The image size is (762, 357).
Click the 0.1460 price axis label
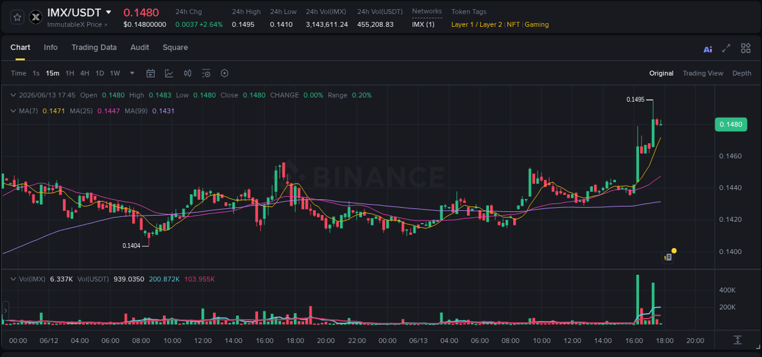pos(730,156)
